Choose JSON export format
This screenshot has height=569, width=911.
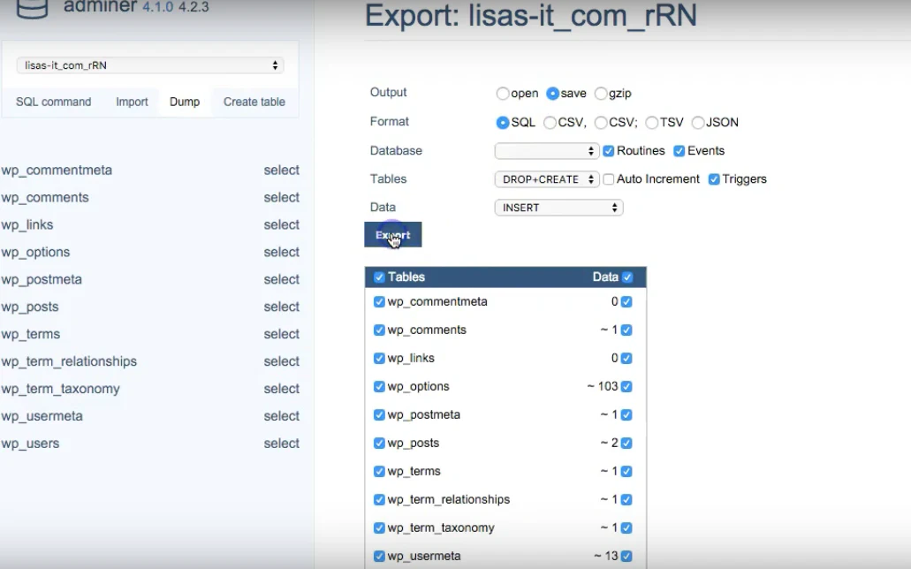pyautogui.click(x=698, y=122)
